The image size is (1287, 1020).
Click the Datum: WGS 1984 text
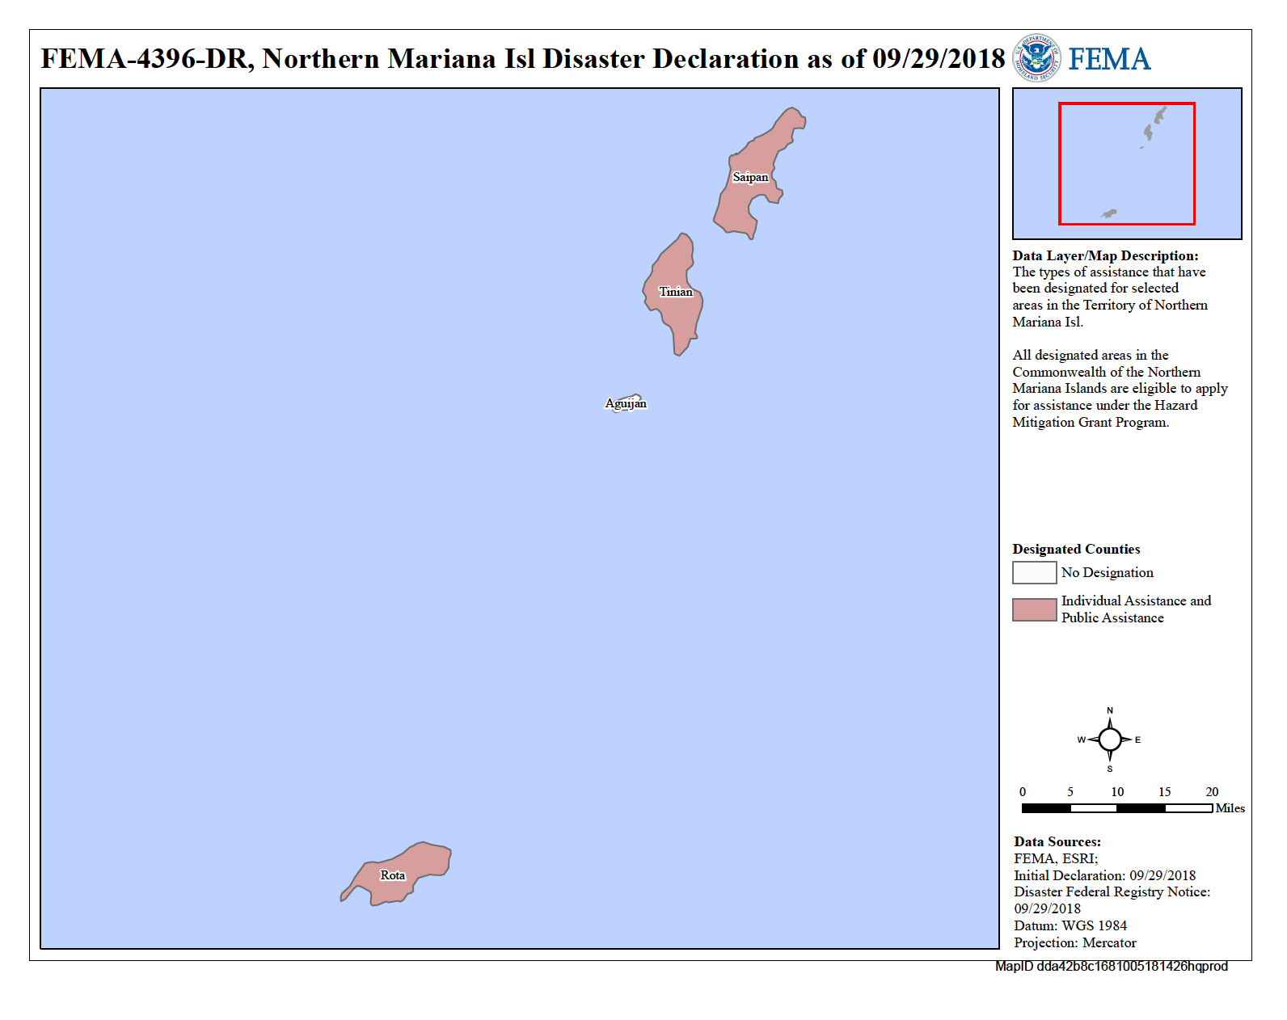coord(1070,925)
